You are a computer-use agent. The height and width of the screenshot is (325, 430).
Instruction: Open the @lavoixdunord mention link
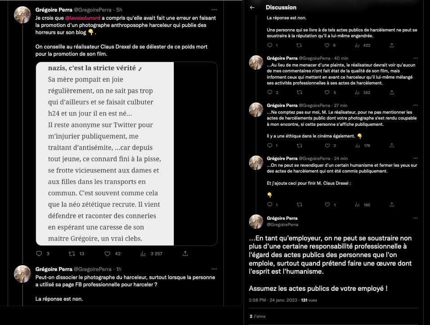(82, 18)
